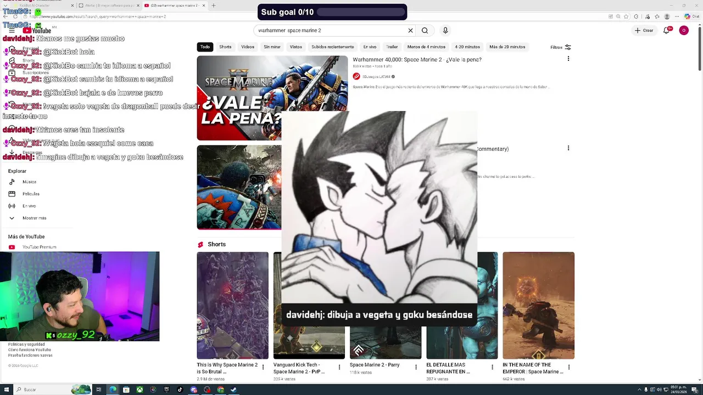The height and width of the screenshot is (395, 703).
Task: Select the Trailer filter chip
Action: pyautogui.click(x=392, y=47)
